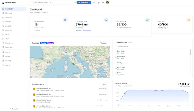Click the Reports document icon
The width and height of the screenshot is (194, 111).
[3, 56]
